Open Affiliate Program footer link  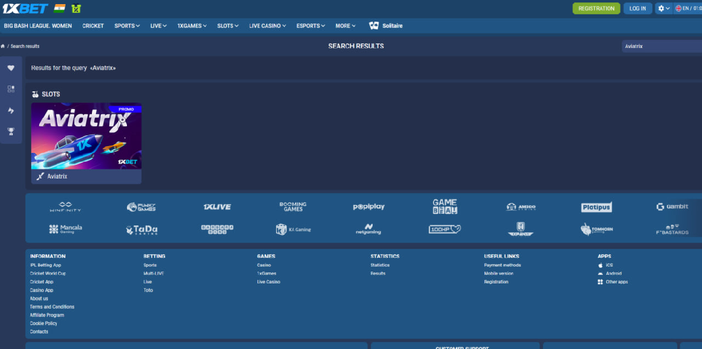[47, 315]
